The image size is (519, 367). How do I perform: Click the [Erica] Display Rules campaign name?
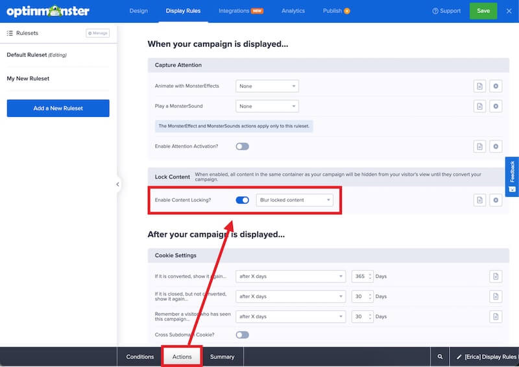(x=490, y=357)
